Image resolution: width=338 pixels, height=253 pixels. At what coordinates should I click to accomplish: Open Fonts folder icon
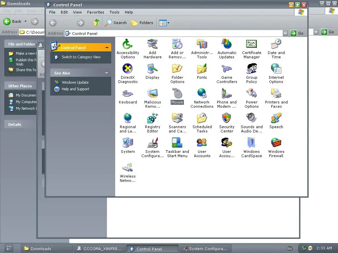202,71
